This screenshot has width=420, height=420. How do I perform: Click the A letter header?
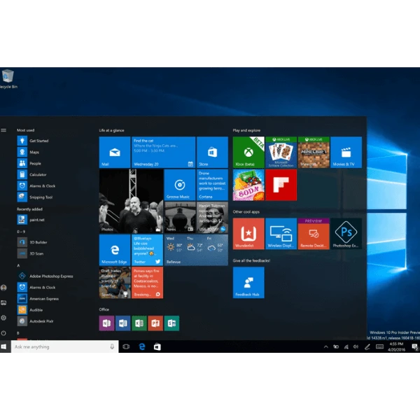(18, 265)
